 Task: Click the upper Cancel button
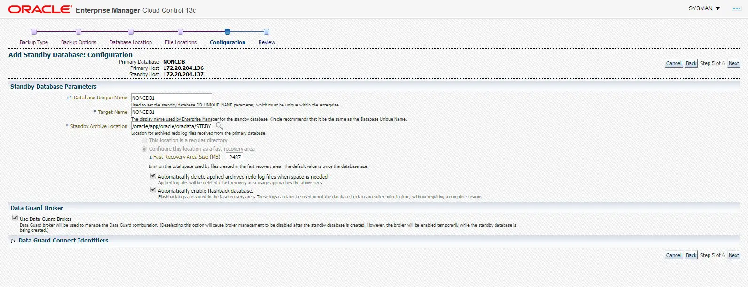point(674,63)
